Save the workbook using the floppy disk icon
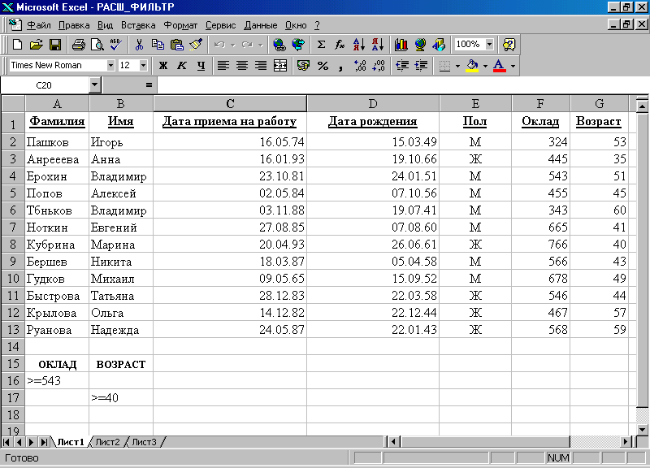This screenshot has width=650, height=468. (55, 45)
